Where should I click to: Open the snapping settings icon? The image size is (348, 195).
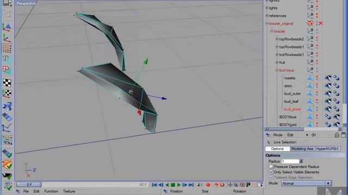coord(7,141)
